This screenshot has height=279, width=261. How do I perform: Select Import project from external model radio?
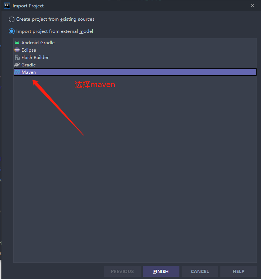12,31
